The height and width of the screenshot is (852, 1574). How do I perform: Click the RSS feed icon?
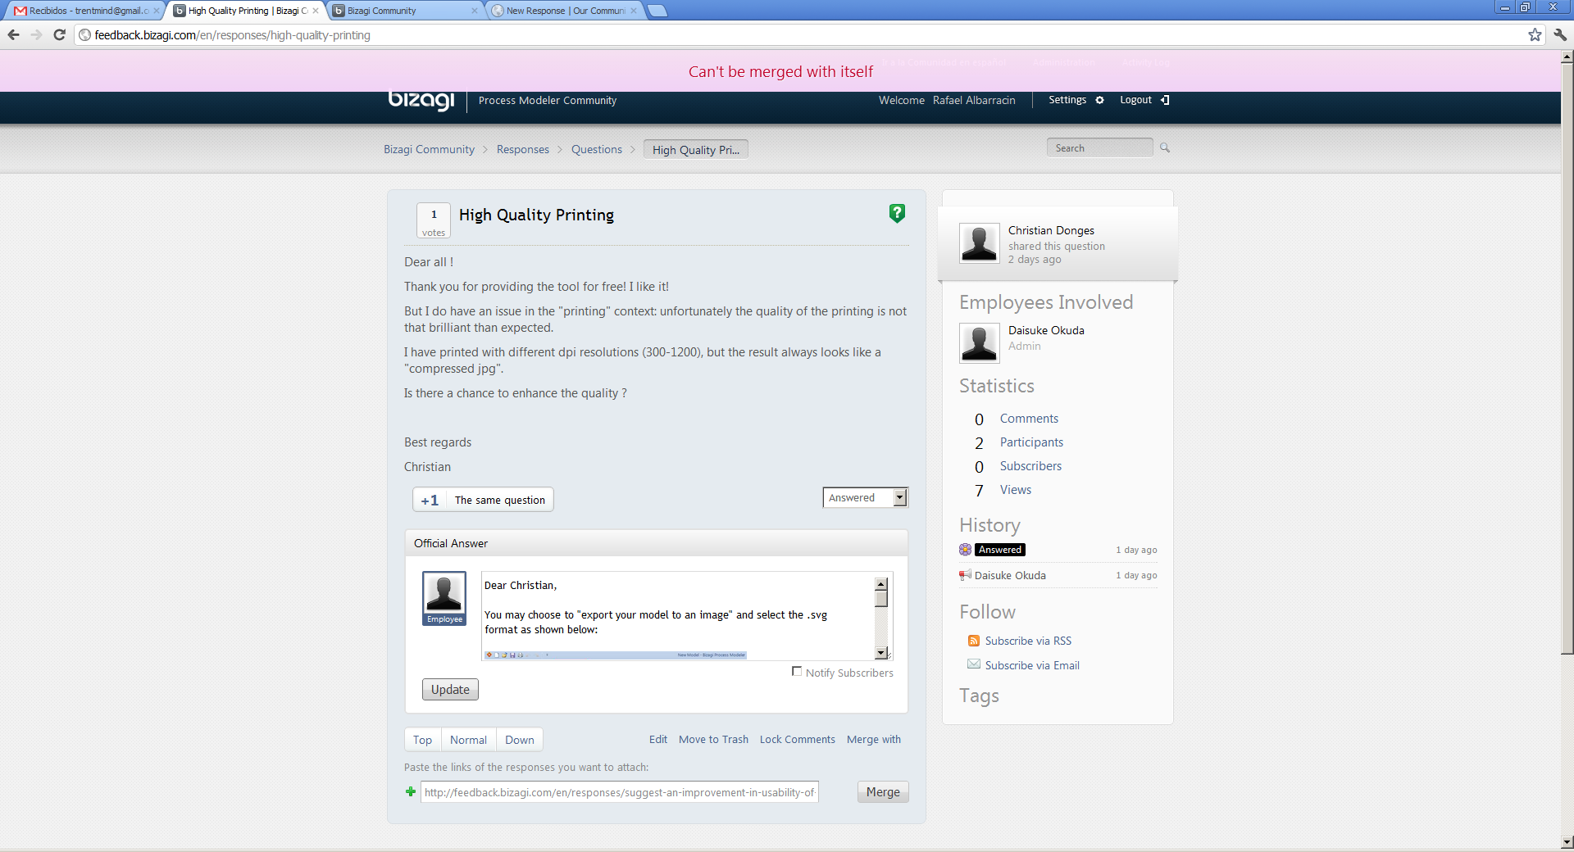(x=973, y=641)
